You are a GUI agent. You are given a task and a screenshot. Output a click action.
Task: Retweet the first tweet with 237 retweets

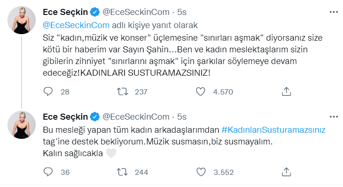pyautogui.click(x=121, y=92)
